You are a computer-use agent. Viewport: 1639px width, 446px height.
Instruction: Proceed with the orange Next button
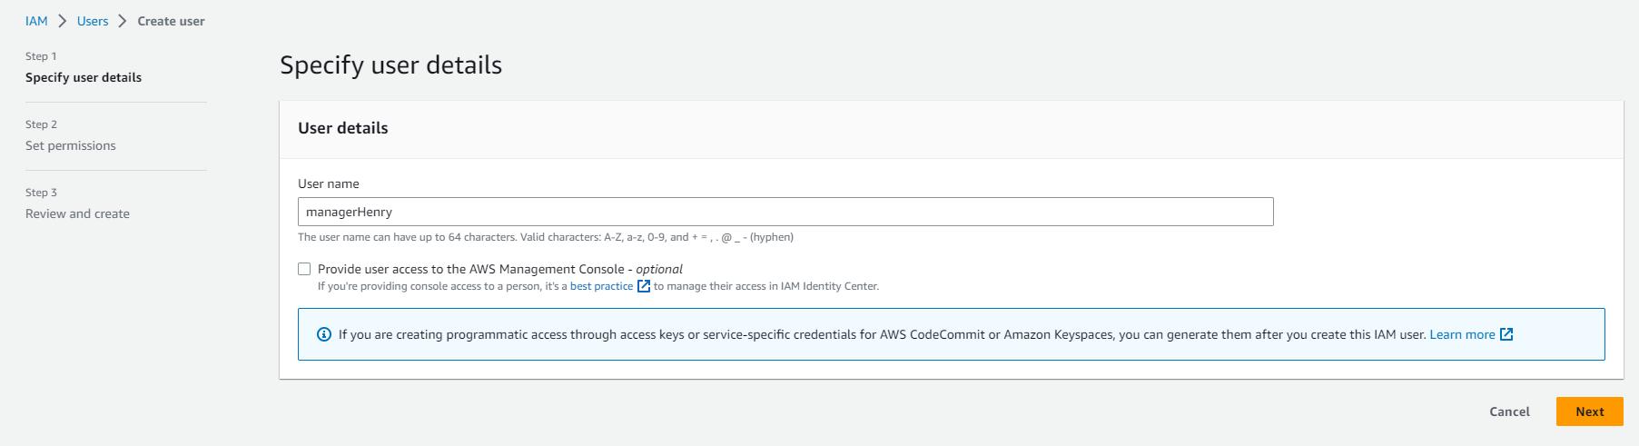pyautogui.click(x=1589, y=411)
